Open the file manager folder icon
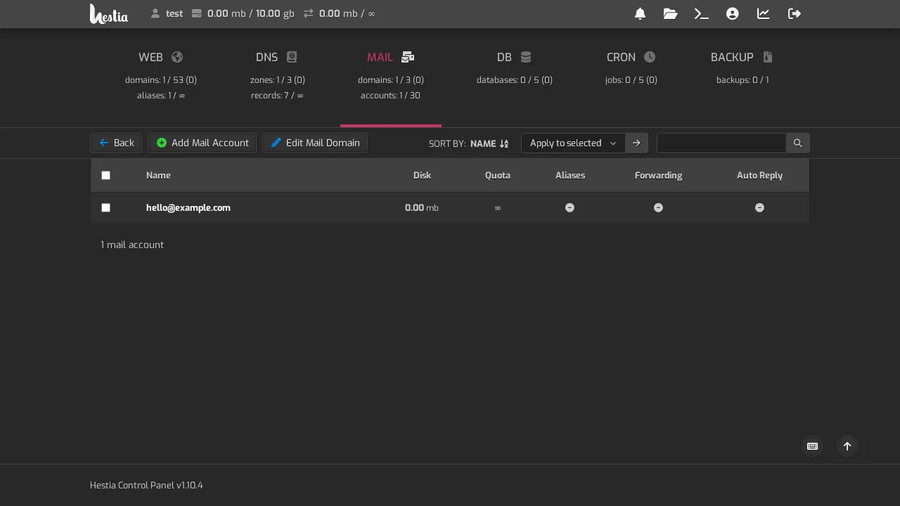Image resolution: width=900 pixels, height=506 pixels. 670,13
